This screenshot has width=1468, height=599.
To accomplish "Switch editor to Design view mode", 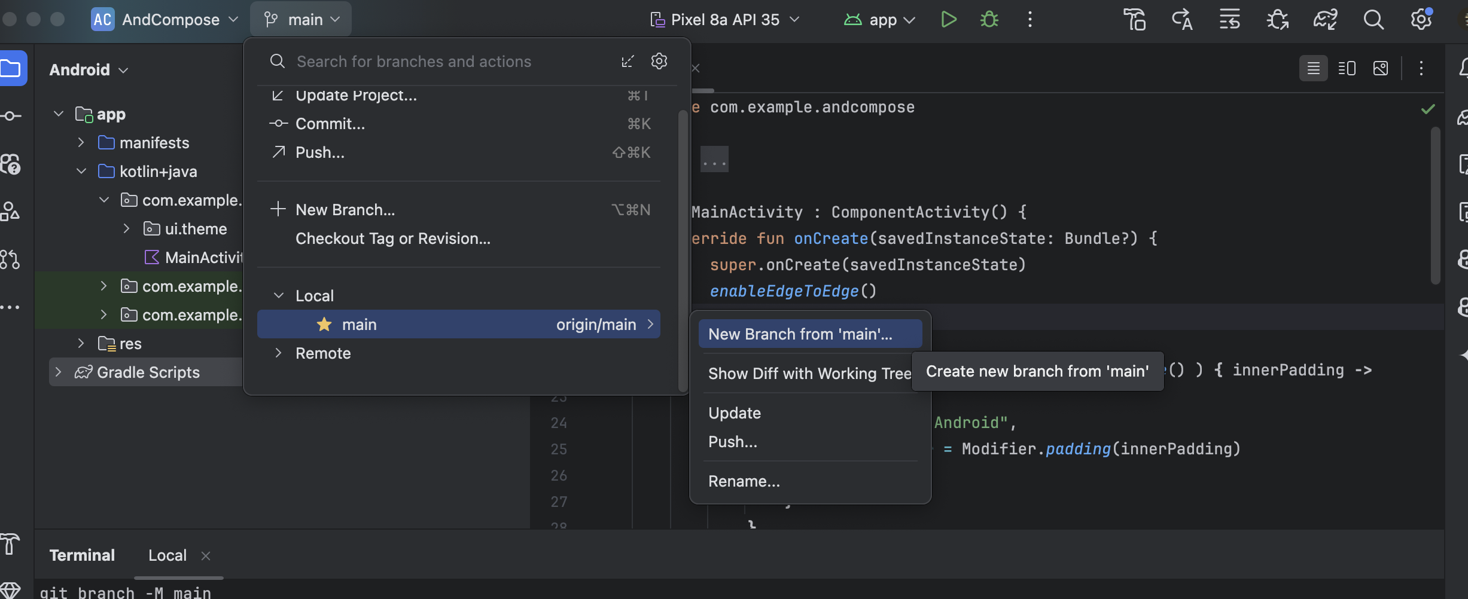I will click(x=1380, y=68).
